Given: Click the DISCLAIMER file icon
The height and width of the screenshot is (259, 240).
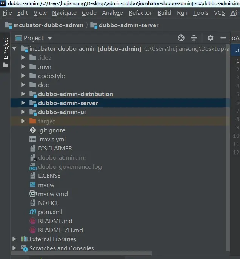Looking at the screenshot, I should pos(33,148).
